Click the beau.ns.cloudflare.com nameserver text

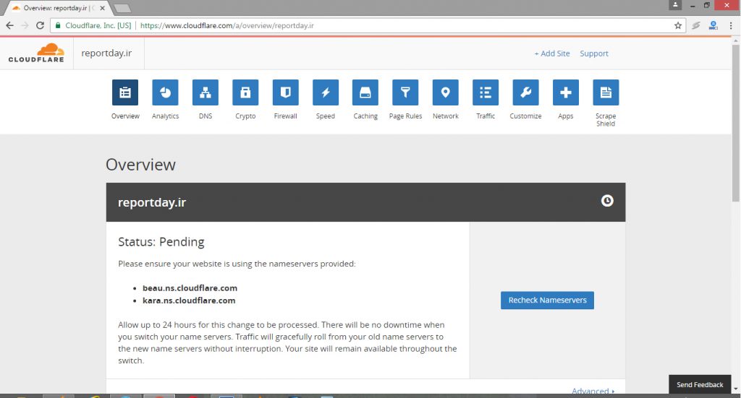coord(190,288)
